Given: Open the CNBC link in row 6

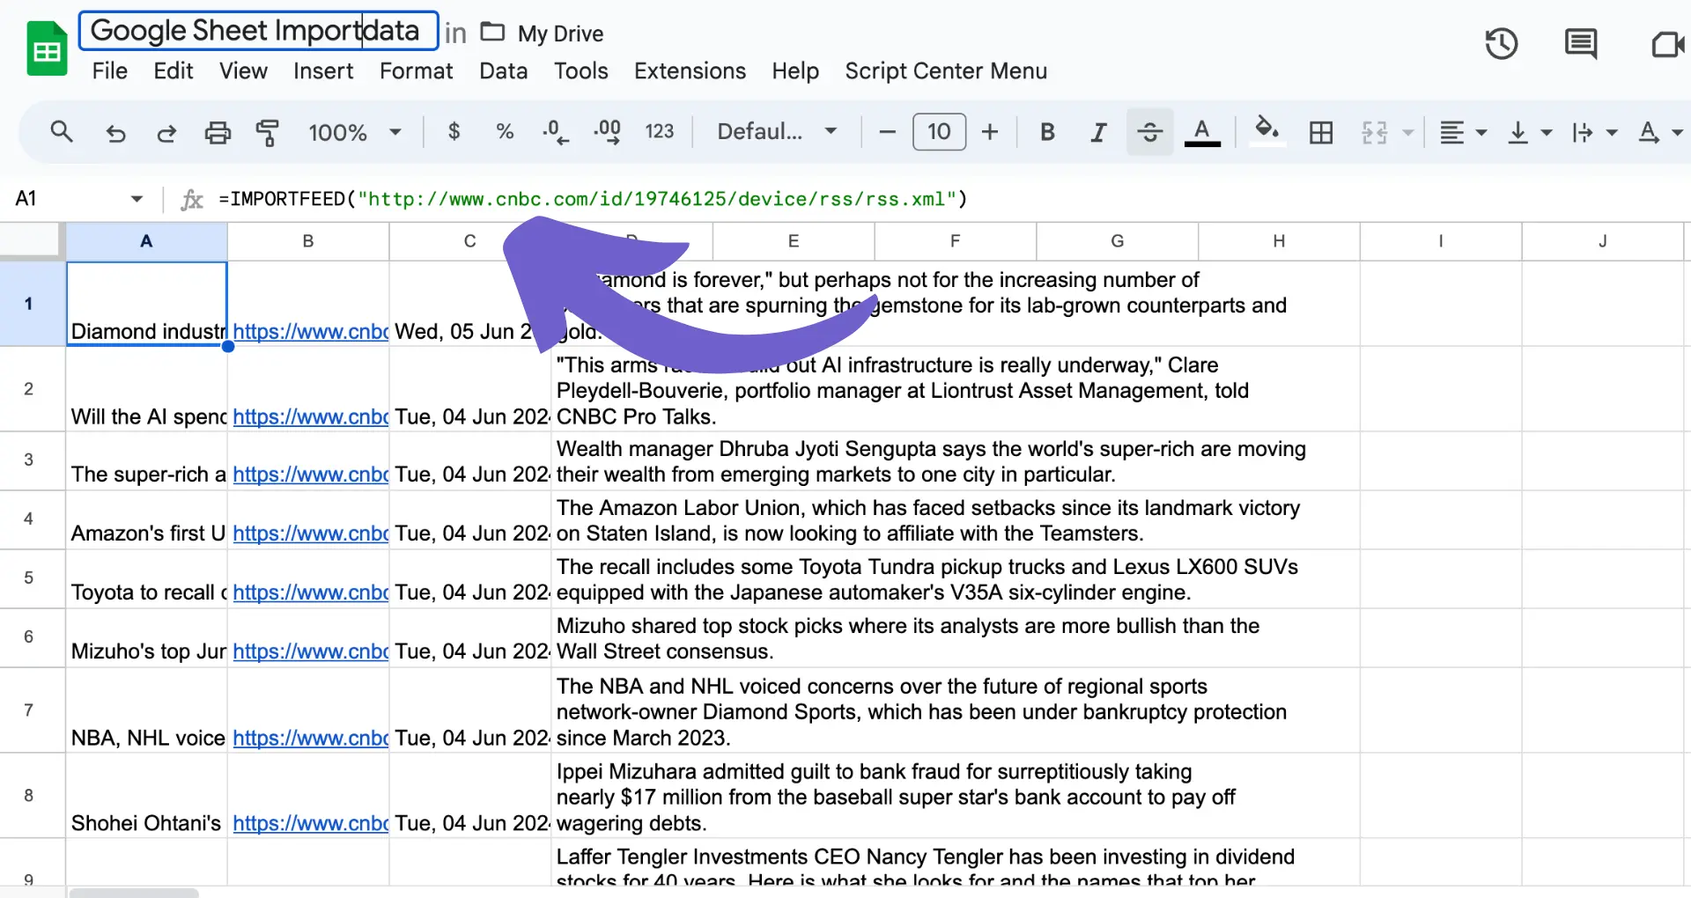Looking at the screenshot, I should 310,651.
